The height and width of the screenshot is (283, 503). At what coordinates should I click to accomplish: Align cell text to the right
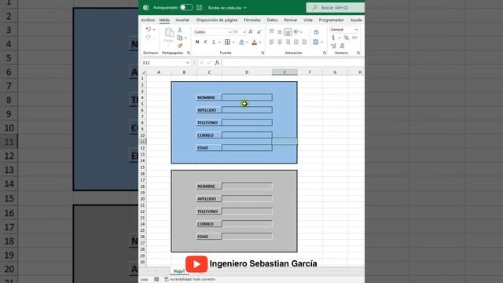tap(288, 42)
